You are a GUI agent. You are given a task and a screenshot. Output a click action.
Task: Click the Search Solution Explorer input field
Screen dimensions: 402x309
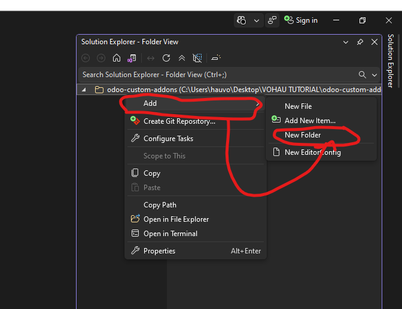(215, 75)
